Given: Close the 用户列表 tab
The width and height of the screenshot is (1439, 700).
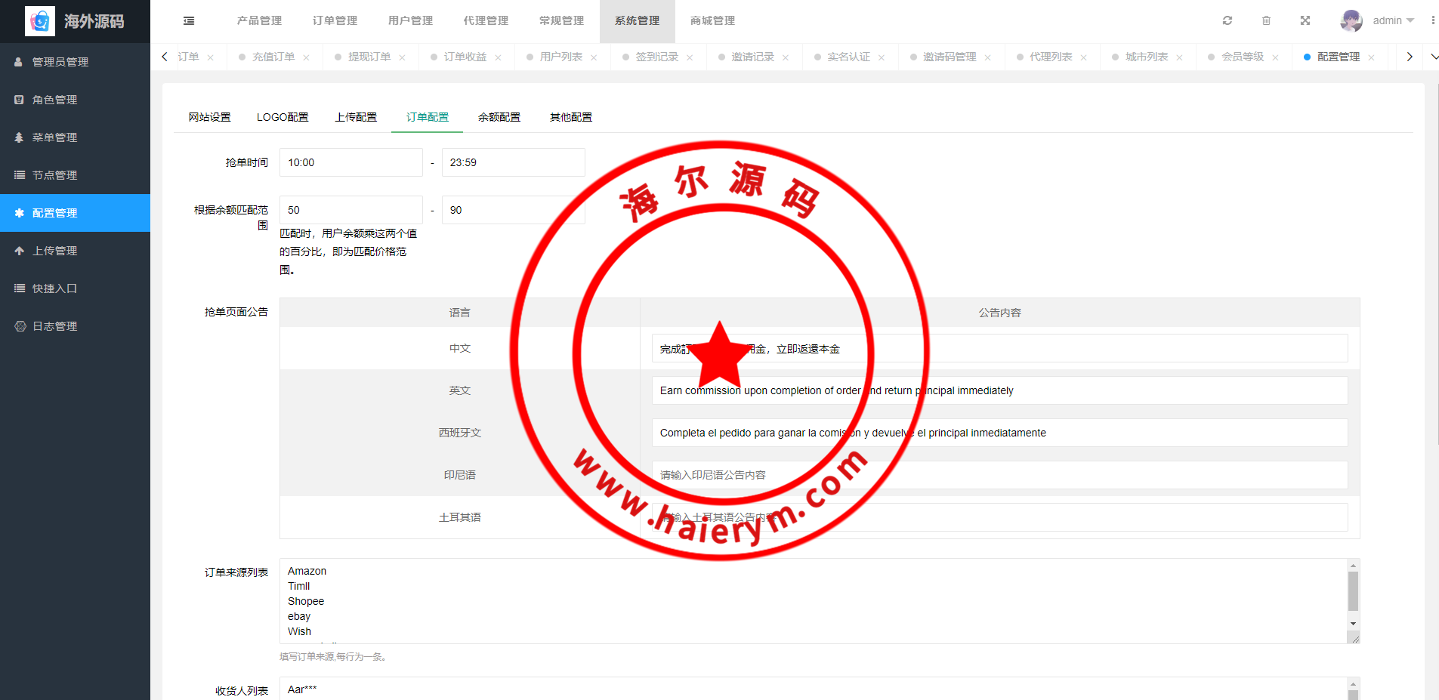Looking at the screenshot, I should pyautogui.click(x=594, y=57).
